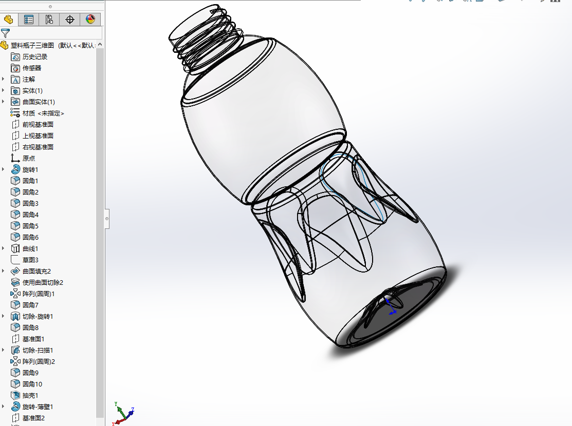Select the 前视基准面 front plane
This screenshot has height=426, width=572.
click(38, 125)
